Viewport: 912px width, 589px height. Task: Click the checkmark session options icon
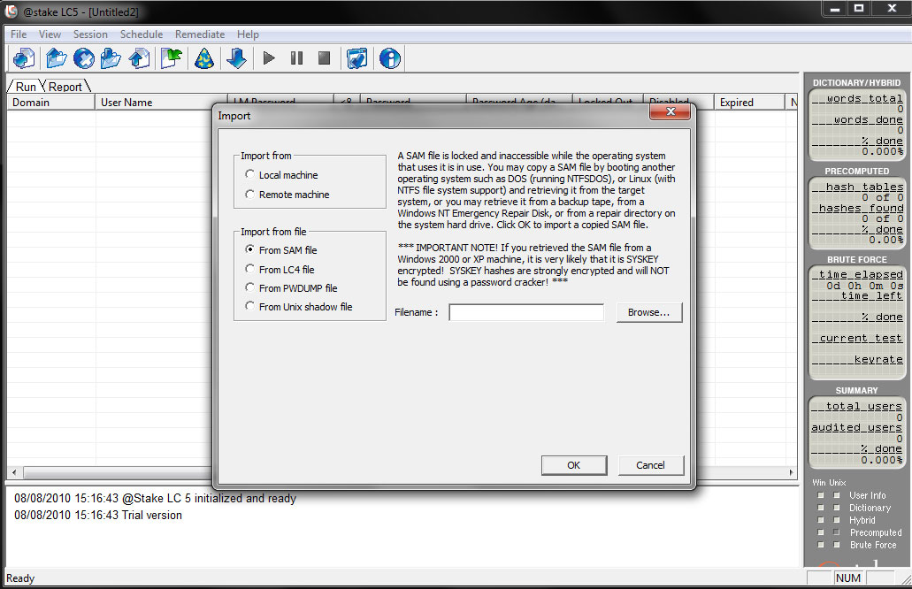point(356,58)
